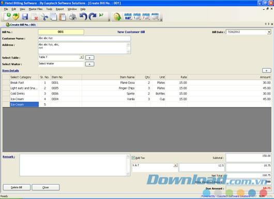Click the Remark link
274x199 pixels.
(x=9, y=157)
